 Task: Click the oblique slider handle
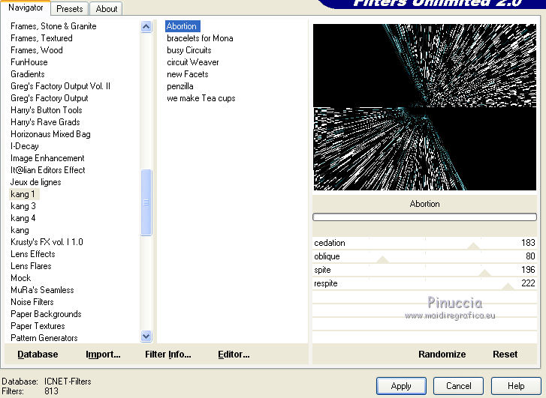(x=383, y=259)
